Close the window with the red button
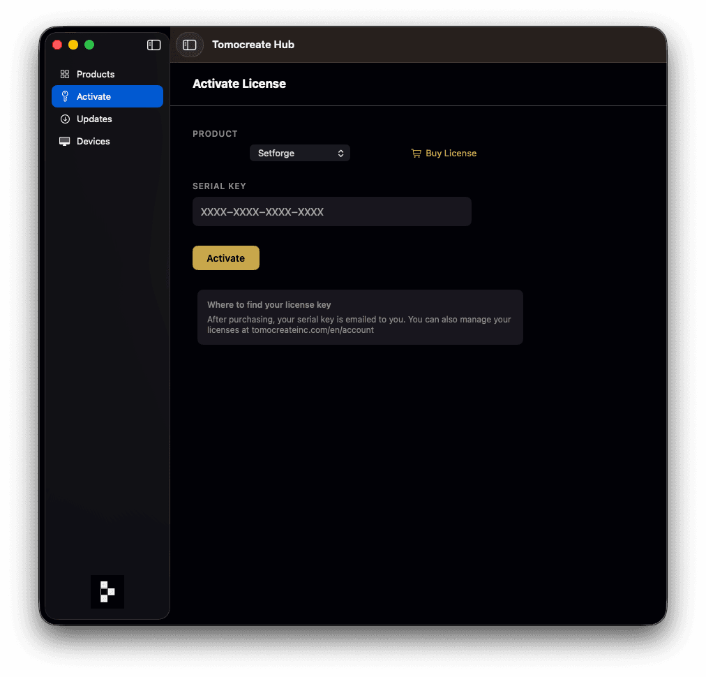 coord(57,45)
